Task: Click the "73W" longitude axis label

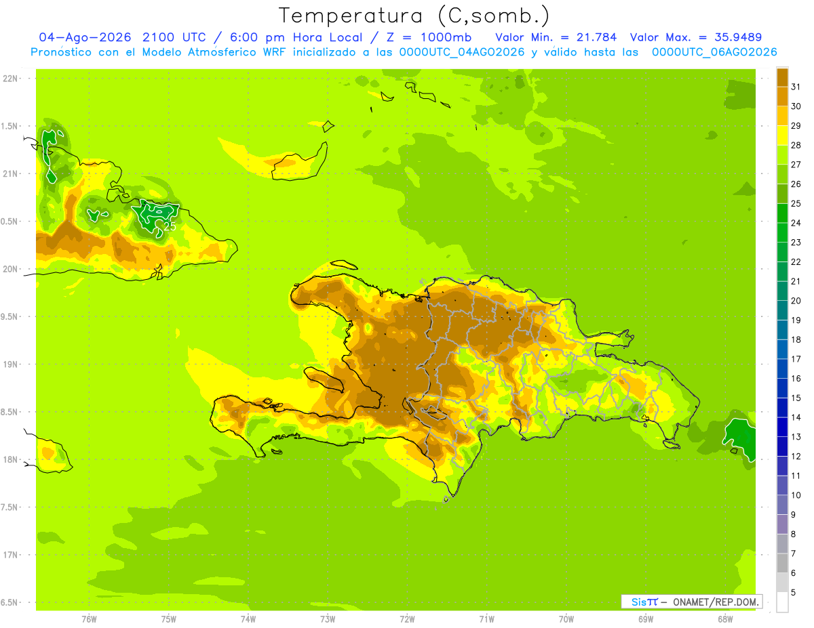Action: click(x=328, y=619)
